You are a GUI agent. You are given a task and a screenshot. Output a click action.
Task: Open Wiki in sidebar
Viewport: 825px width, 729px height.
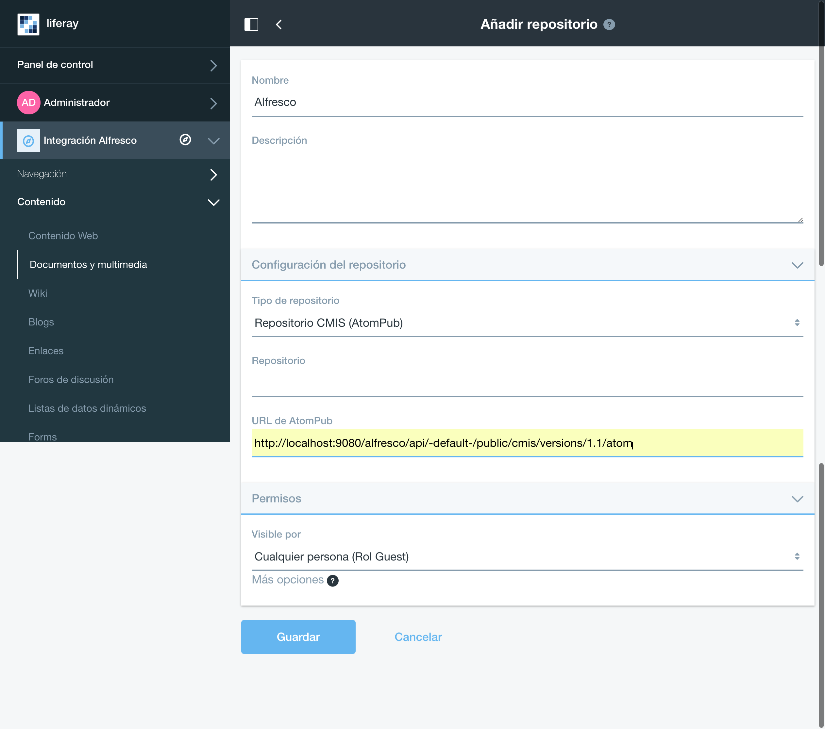pyautogui.click(x=38, y=293)
